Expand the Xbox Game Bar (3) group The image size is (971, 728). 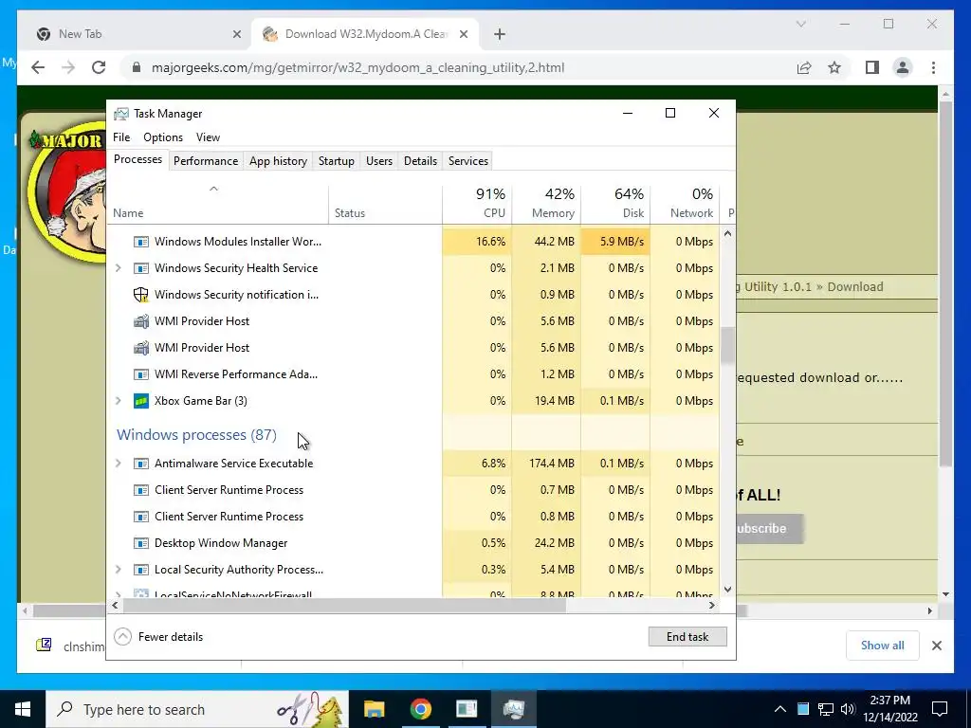[x=119, y=401]
